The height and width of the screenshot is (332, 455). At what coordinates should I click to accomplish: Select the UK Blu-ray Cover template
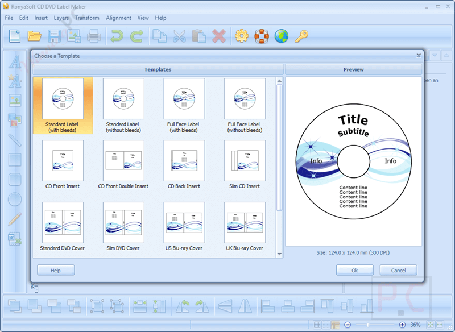(245, 226)
